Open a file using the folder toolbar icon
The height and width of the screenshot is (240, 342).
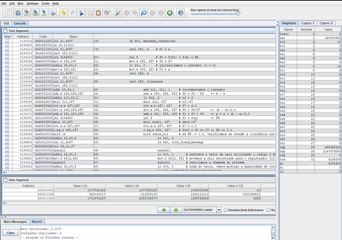(x=18, y=13)
